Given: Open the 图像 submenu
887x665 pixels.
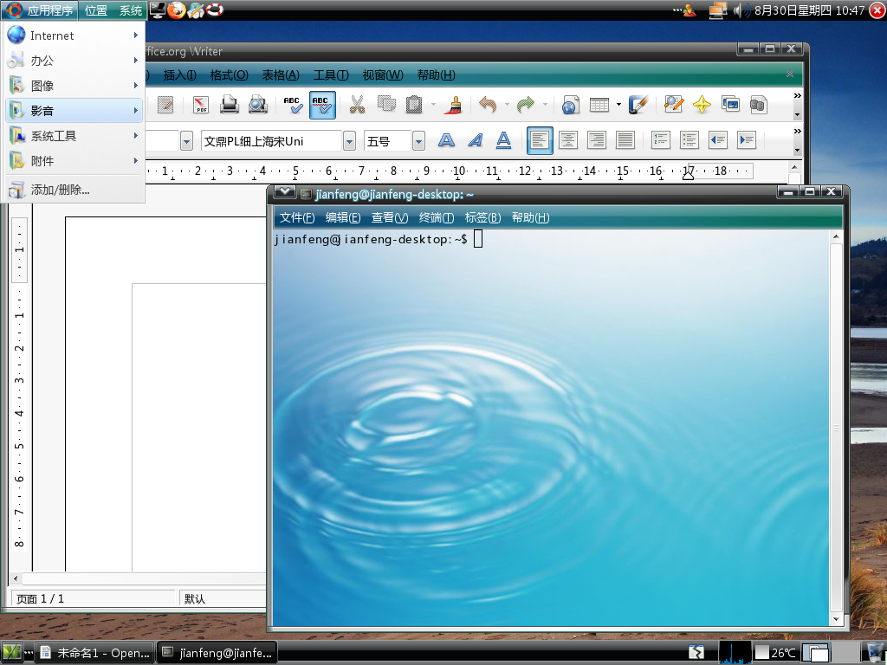Looking at the screenshot, I should [74, 86].
